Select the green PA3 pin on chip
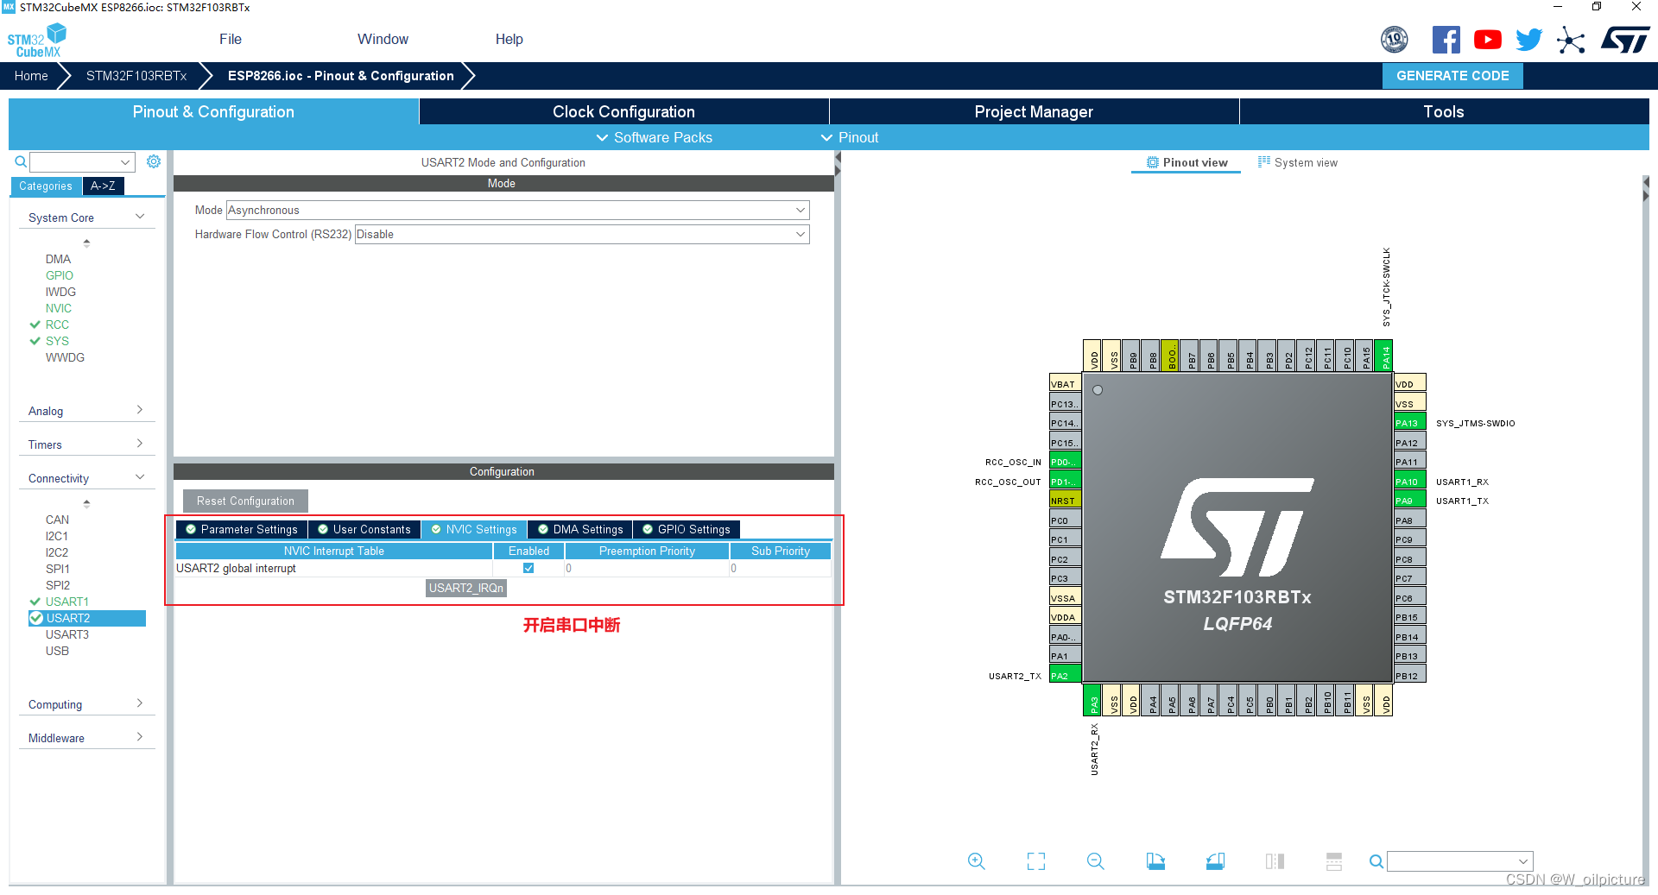This screenshot has width=1658, height=895. click(1092, 700)
